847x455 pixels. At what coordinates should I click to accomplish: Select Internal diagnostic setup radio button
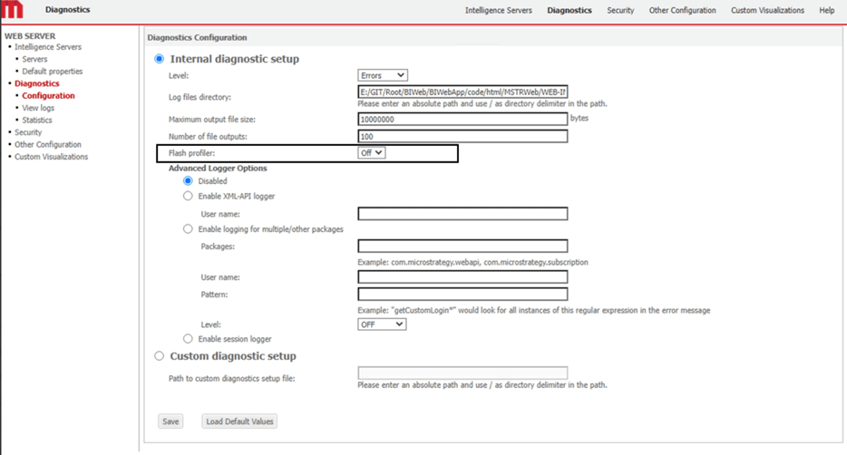coord(160,59)
